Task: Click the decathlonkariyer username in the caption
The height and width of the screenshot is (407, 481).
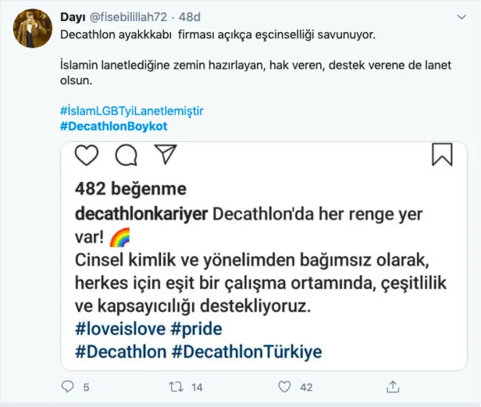Action: tap(141, 214)
